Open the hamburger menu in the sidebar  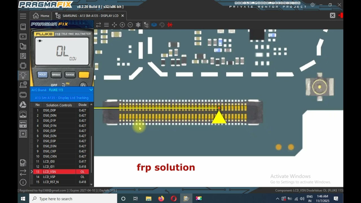(23, 16)
